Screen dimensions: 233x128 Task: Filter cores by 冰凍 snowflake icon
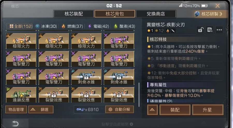pyautogui.click(x=37, y=26)
